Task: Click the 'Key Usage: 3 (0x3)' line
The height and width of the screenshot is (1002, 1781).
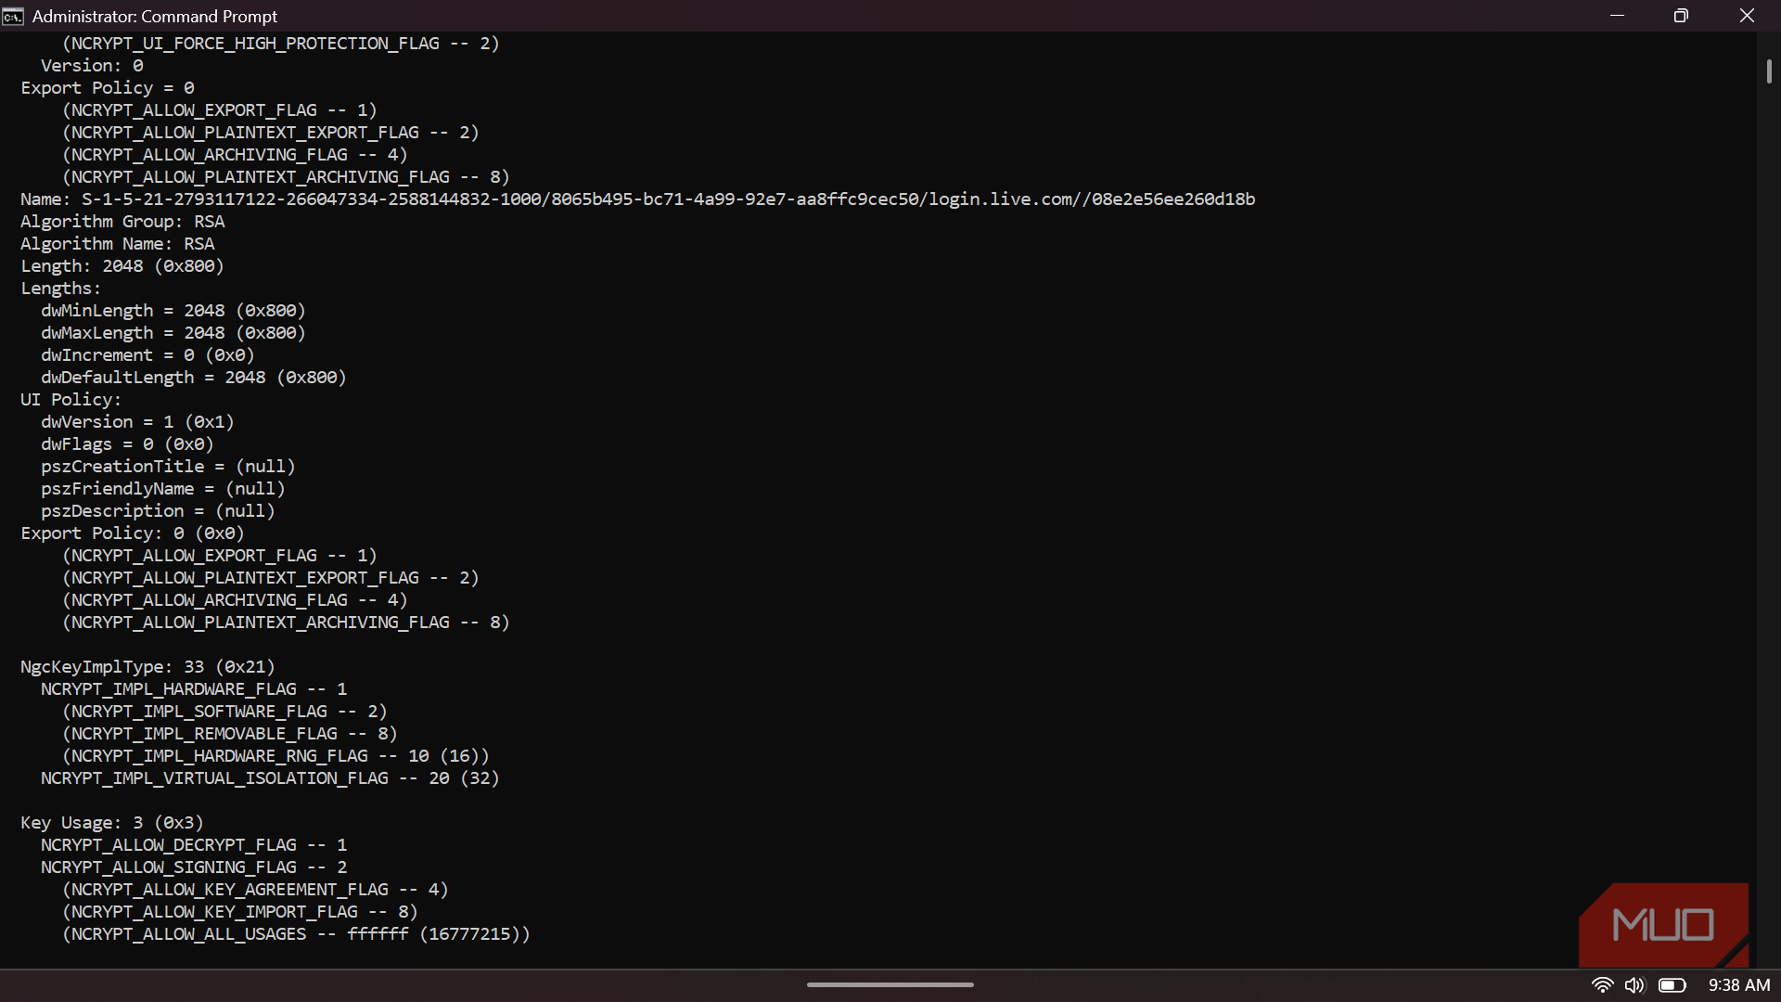Action: click(112, 823)
